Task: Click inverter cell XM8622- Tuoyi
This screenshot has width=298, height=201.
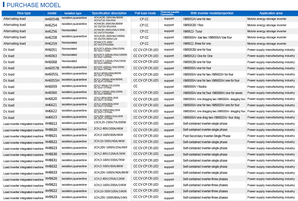Action: pyautogui.click(x=192, y=31)
